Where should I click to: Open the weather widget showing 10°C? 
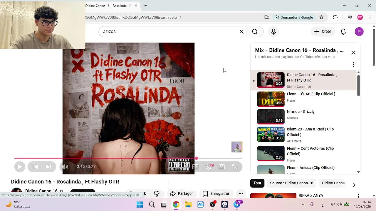point(18,205)
